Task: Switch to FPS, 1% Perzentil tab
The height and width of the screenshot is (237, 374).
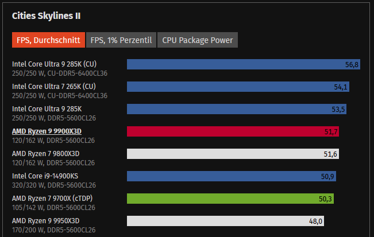Action: pyautogui.click(x=121, y=40)
